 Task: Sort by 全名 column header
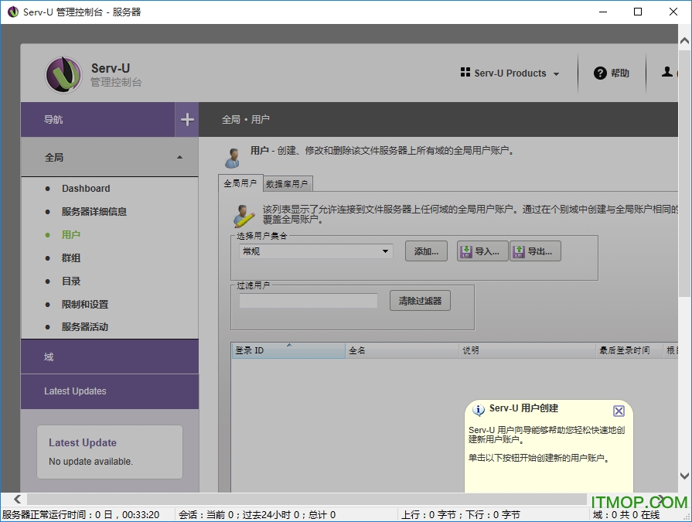coord(402,350)
